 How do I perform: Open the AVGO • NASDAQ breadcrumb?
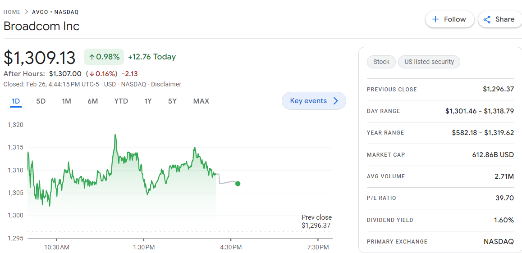tap(55, 12)
